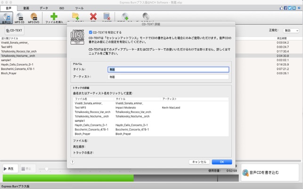Uncheck CD-TEXTを有効にする checkbox
The height and width of the screenshot is (189, 303).
(x=90, y=32)
